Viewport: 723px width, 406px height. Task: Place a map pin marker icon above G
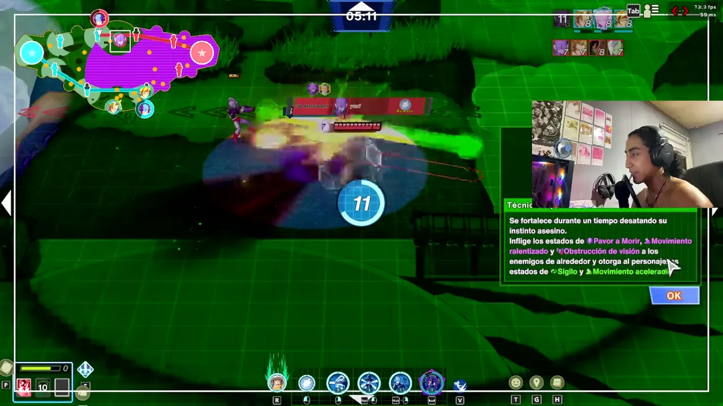click(537, 383)
